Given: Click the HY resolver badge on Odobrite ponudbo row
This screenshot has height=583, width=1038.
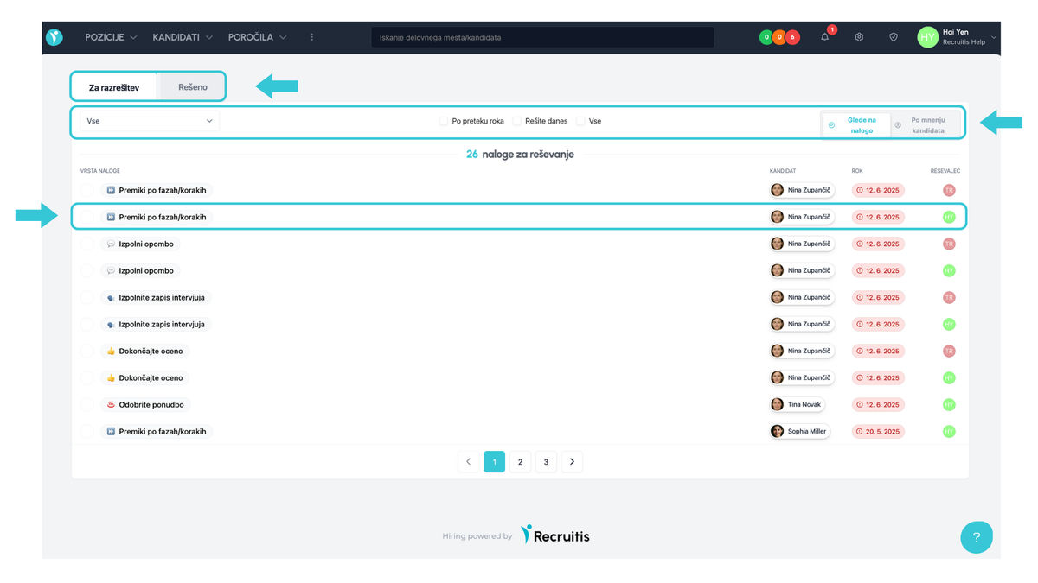Looking at the screenshot, I should 949,404.
